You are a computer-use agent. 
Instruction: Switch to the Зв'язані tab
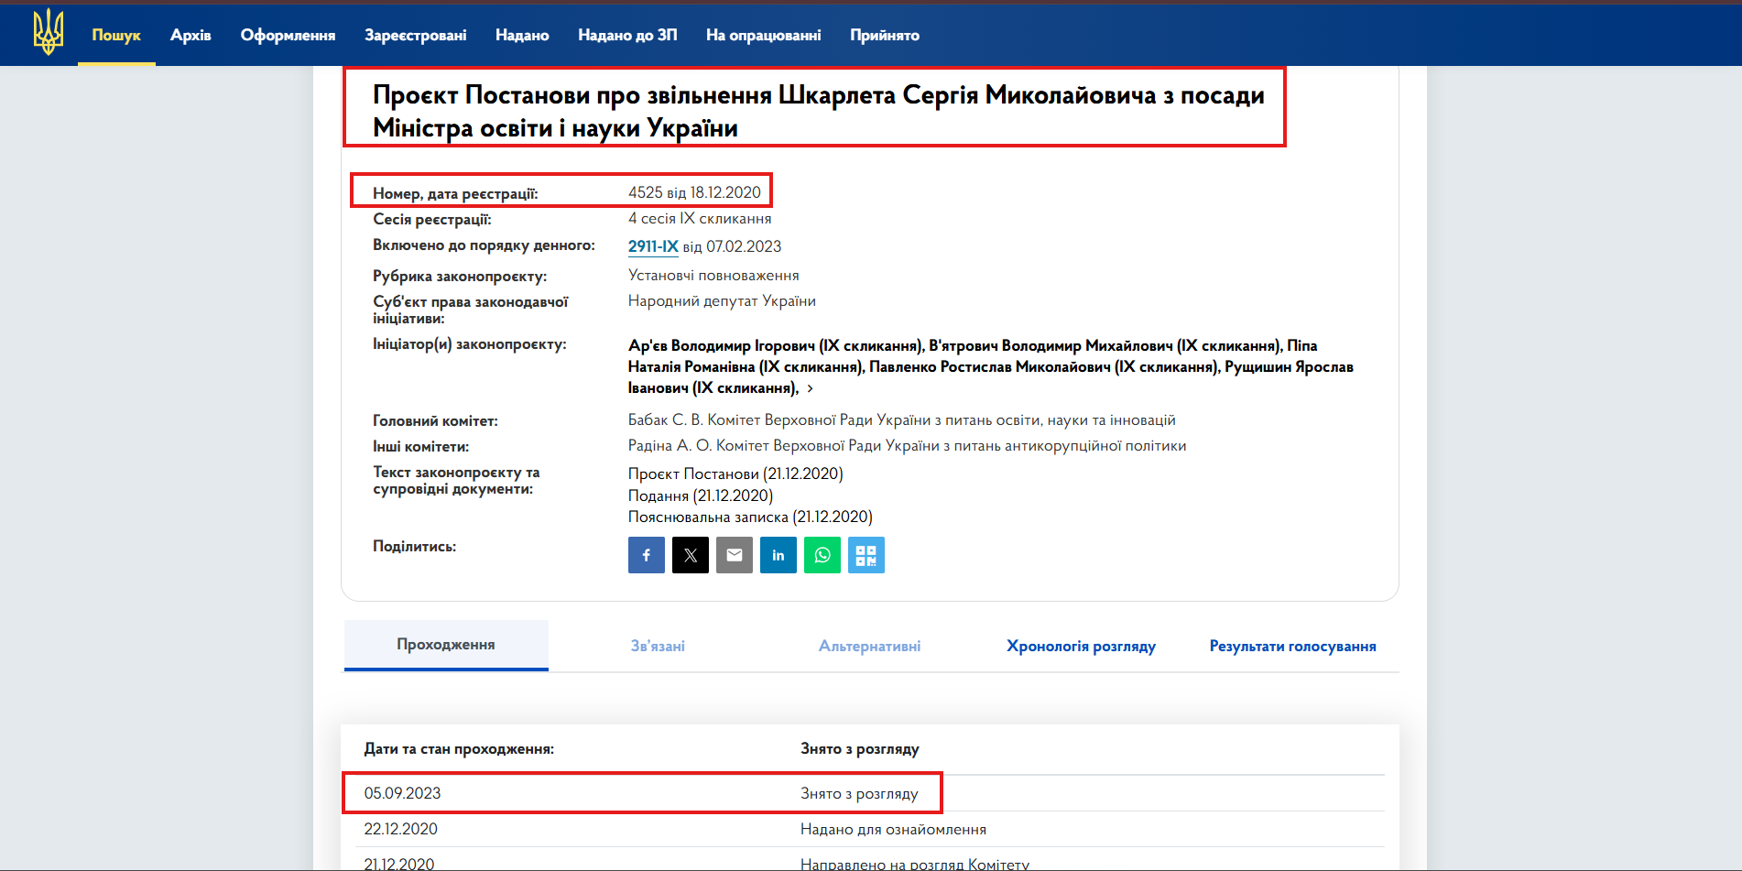pos(658,646)
